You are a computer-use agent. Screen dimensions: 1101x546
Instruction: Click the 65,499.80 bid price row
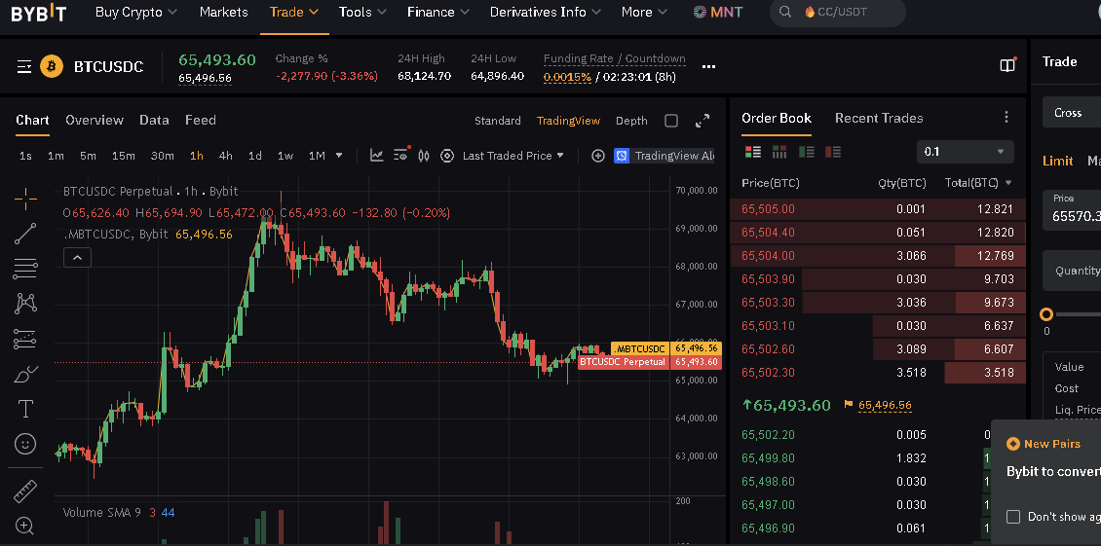878,458
